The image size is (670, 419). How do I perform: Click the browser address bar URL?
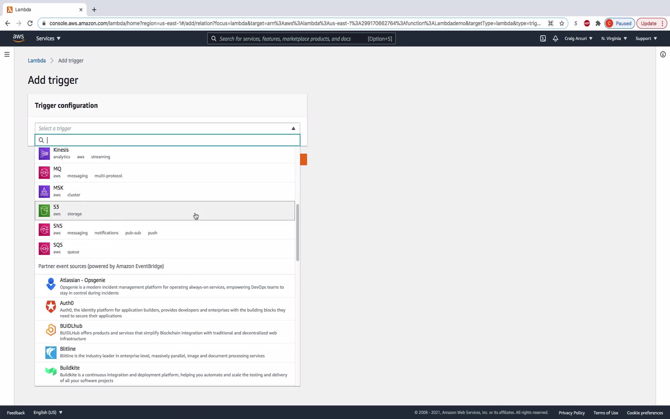click(295, 23)
